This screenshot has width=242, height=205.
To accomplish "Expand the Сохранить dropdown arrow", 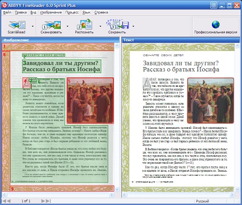I will tap(133, 26).
